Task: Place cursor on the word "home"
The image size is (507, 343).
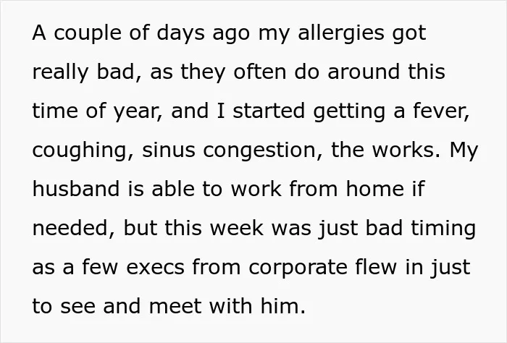Action: click(x=374, y=189)
